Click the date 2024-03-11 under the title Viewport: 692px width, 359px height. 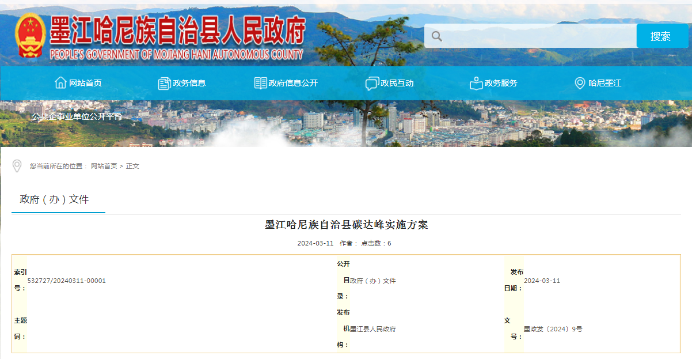pos(315,243)
